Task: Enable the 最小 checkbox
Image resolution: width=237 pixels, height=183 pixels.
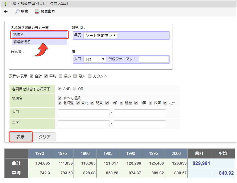Action: tap(61, 76)
